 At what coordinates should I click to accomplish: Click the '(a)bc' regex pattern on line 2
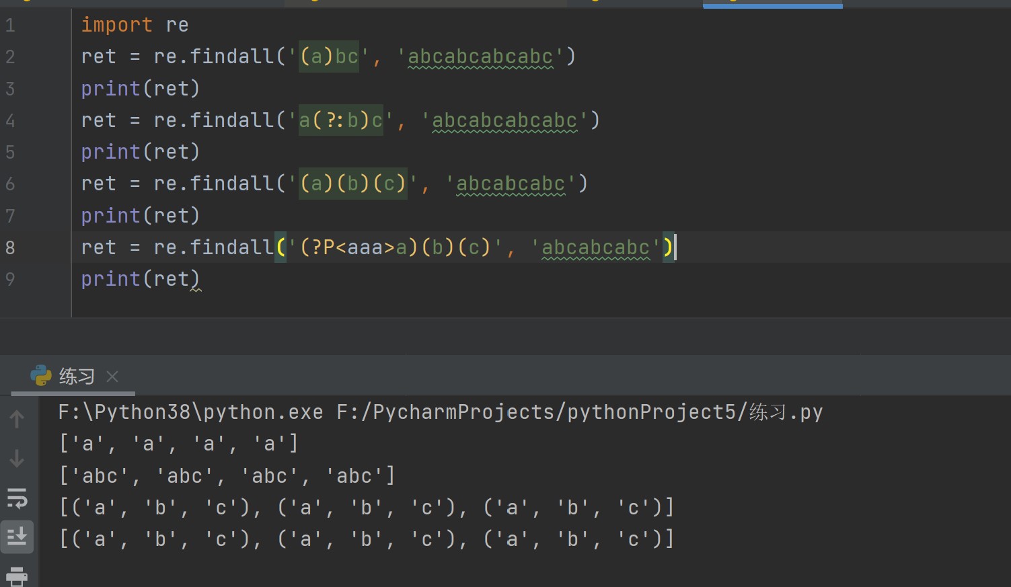[x=328, y=56]
